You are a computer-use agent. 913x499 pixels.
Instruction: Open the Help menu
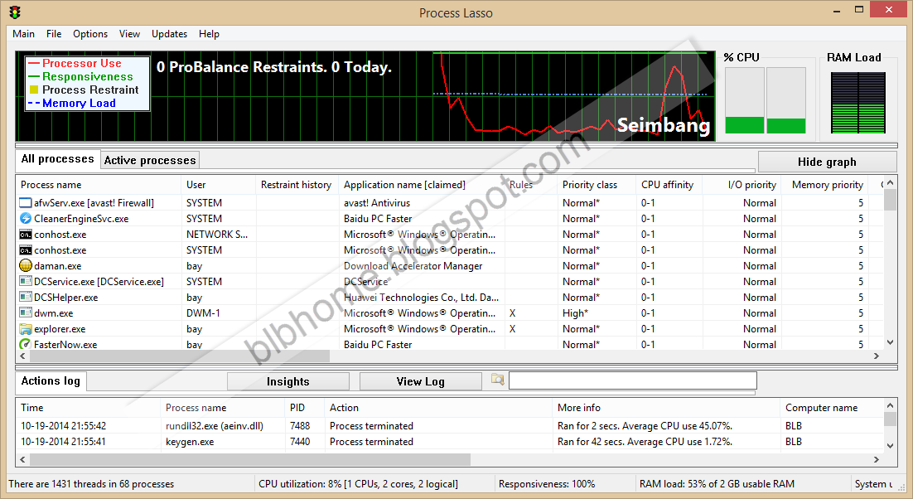tap(209, 34)
